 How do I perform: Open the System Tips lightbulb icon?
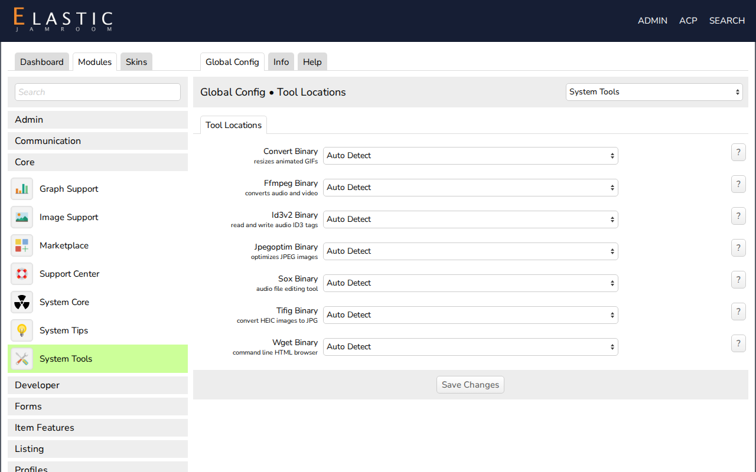tap(22, 330)
